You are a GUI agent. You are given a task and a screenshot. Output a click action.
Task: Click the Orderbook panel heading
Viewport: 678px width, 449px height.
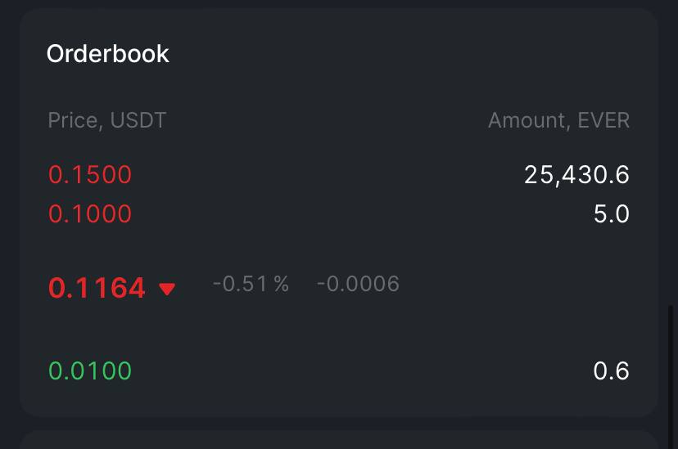[107, 54]
